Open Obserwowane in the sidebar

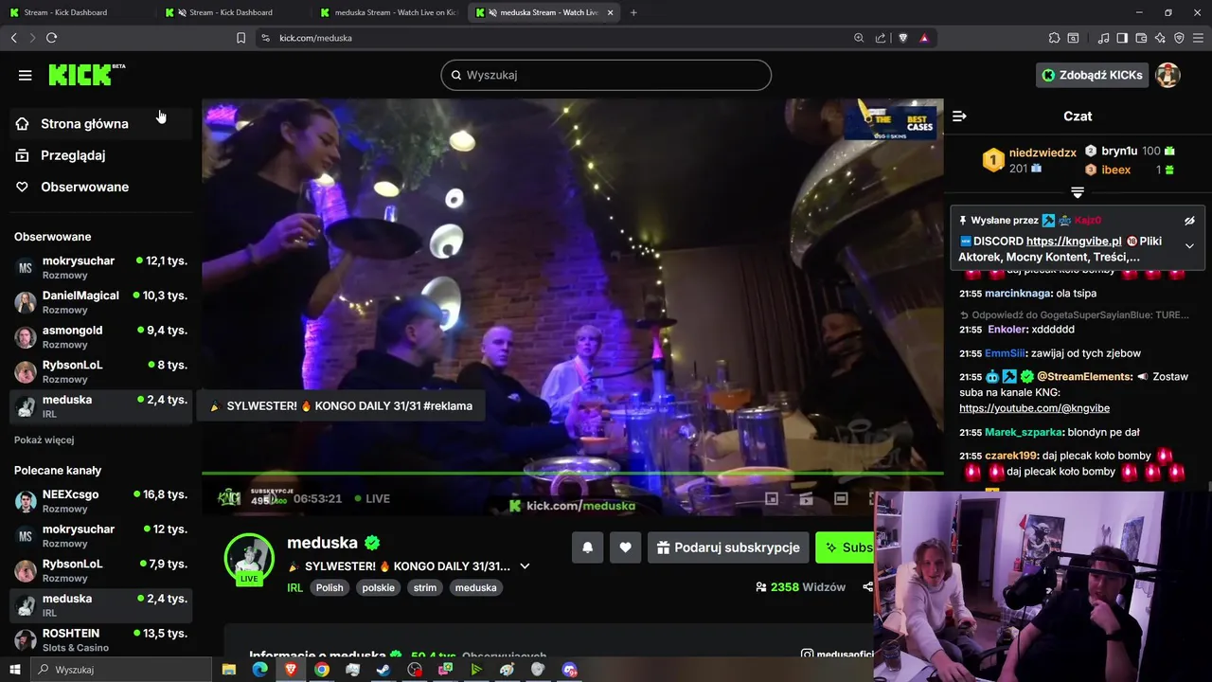tap(100, 187)
